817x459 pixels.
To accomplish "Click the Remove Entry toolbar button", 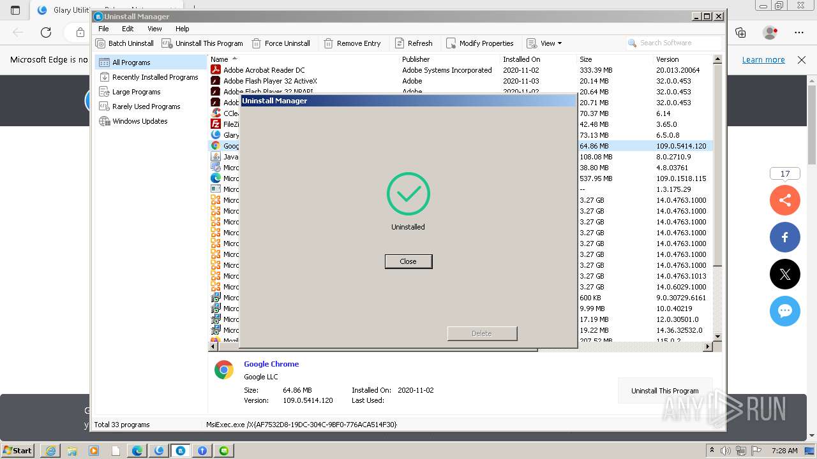I will coord(352,43).
